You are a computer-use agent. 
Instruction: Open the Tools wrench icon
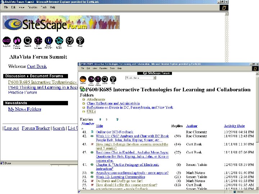pos(70,41)
